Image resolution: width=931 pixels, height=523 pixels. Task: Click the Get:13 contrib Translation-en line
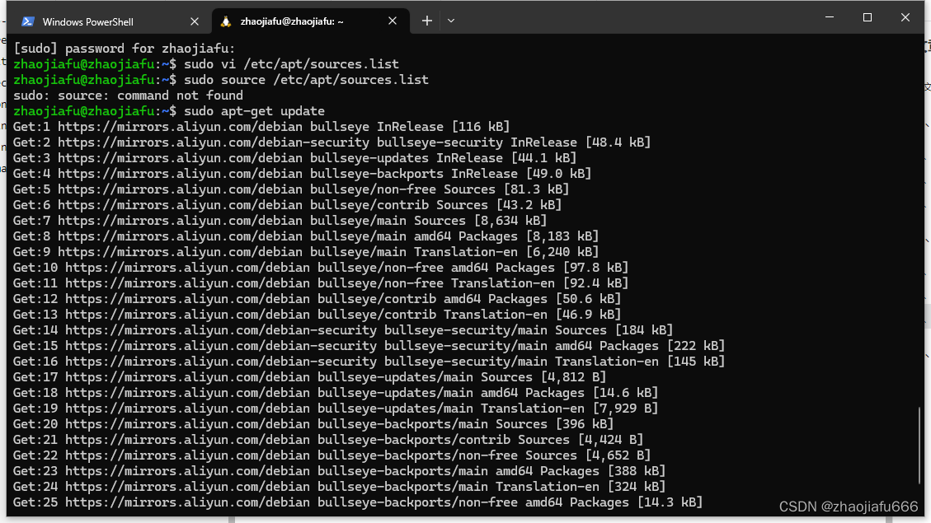click(x=317, y=315)
